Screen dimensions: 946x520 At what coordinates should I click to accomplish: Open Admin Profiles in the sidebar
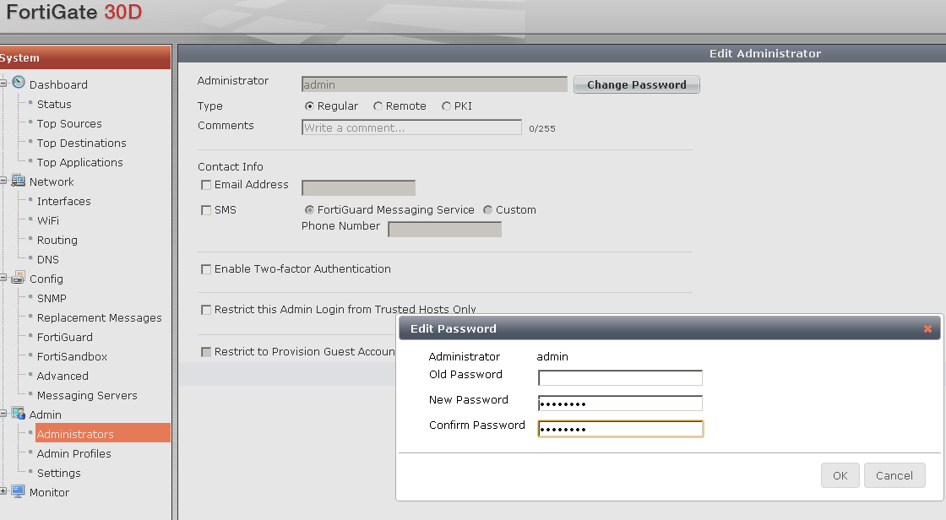tap(74, 453)
